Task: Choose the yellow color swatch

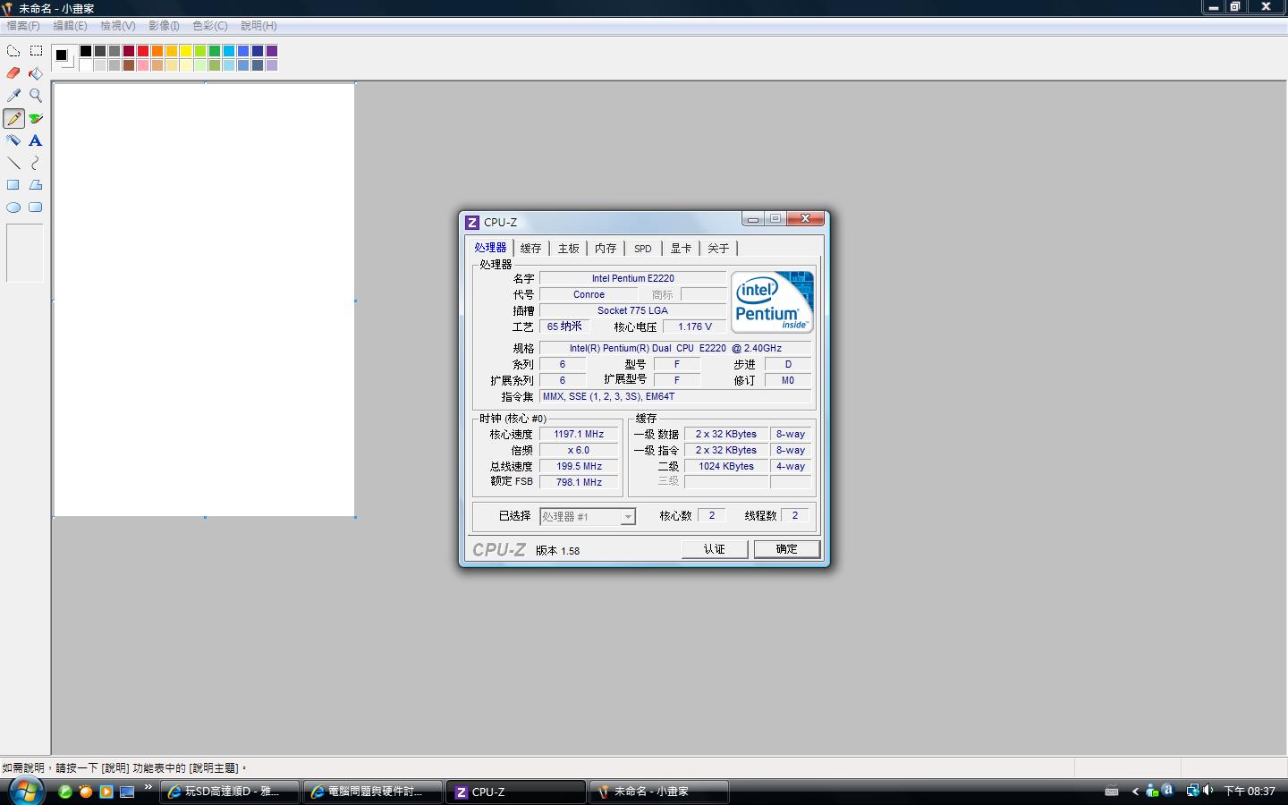Action: (186, 51)
